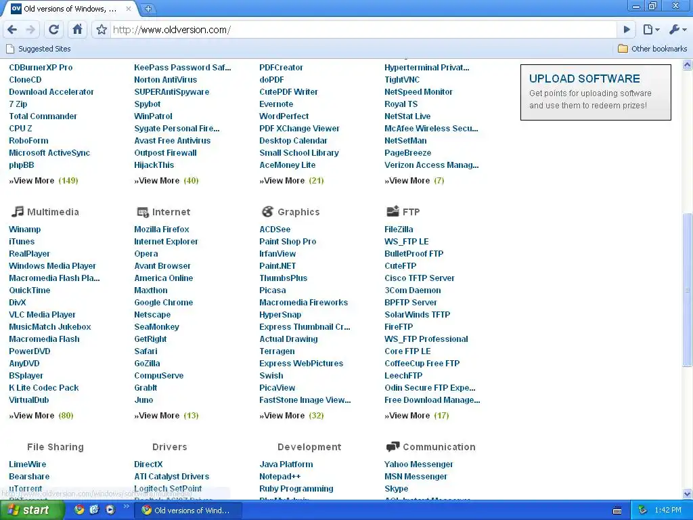Click the vertical scrollbar thumb
Viewport: 693px width, 520px height.
pyautogui.click(x=687, y=290)
